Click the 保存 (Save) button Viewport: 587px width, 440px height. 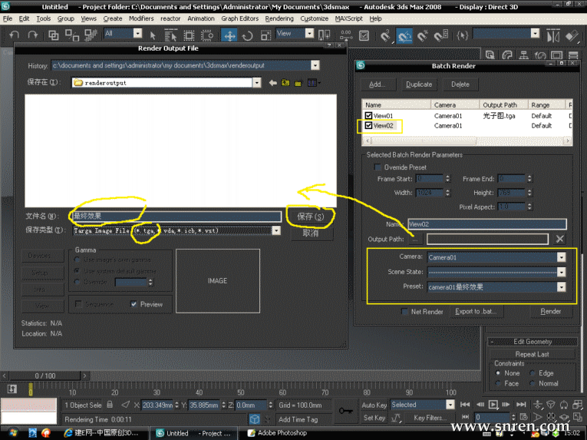(x=310, y=217)
